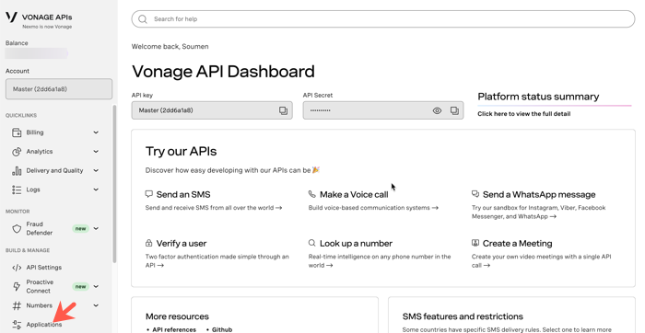Open the Send a WhatsApp message link
Viewport: 645px width, 333px height.
point(539,195)
